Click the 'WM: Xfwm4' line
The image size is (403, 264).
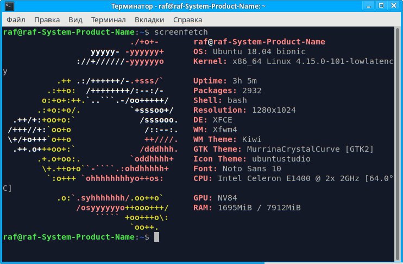[x=215, y=130]
